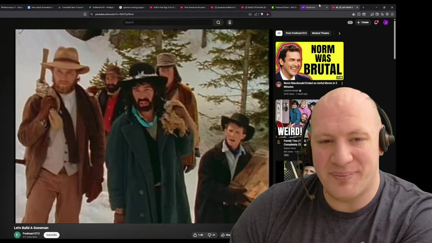Click the Share button under the video
The height and width of the screenshot is (243, 432).
click(x=225, y=235)
